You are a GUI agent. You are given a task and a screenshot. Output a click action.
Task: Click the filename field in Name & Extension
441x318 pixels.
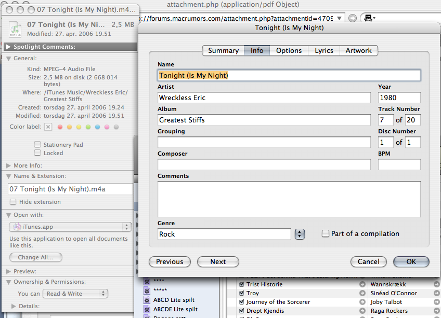(70, 189)
